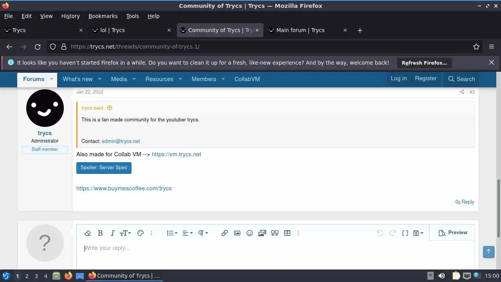Click the undo icon in editor
Viewport: 501px width, 282px height.
point(380,233)
